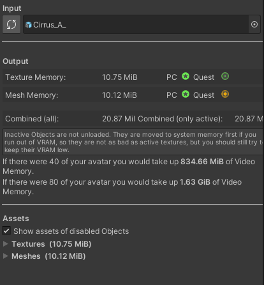
Task: Click the Mesh Memory row label
Action: [31, 95]
